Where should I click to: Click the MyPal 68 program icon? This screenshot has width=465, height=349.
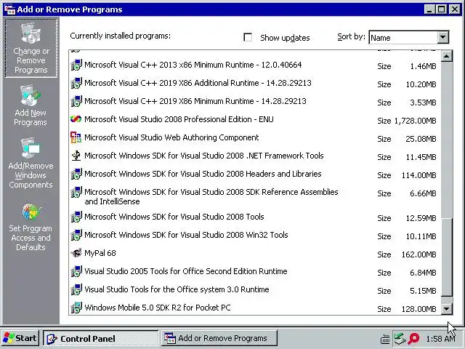[76, 253]
